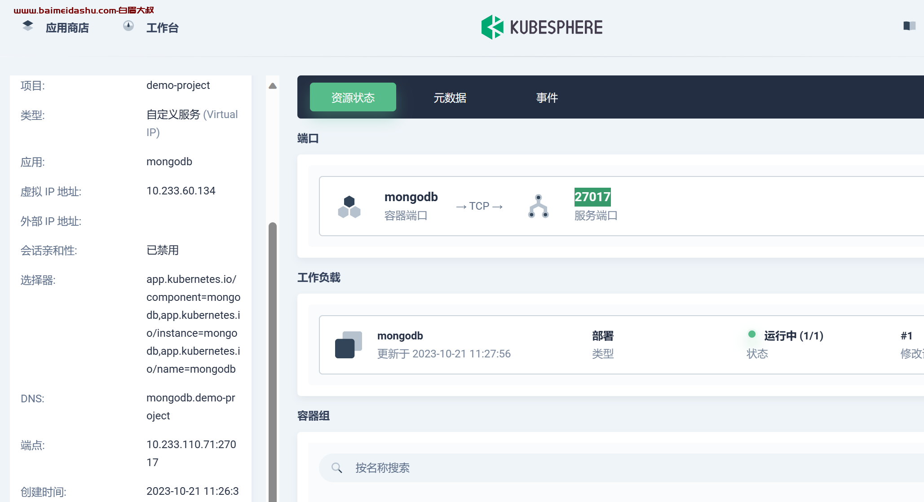
Task: Click the 自定义服务 (Virtual IP) type value
Action: 192,123
